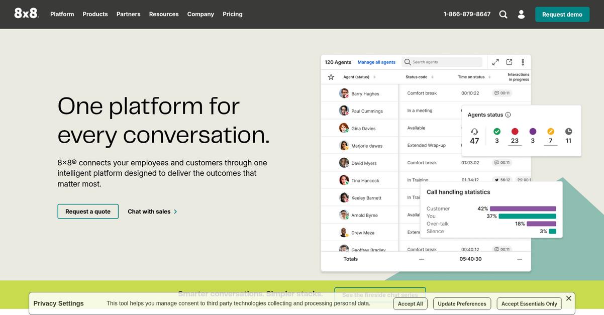
Task: Click the clock status icon above 11
Action: [568, 131]
